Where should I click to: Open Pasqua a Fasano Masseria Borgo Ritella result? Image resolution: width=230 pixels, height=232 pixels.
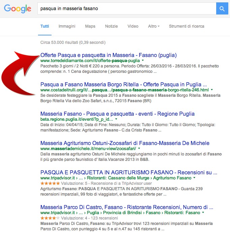(x=124, y=85)
